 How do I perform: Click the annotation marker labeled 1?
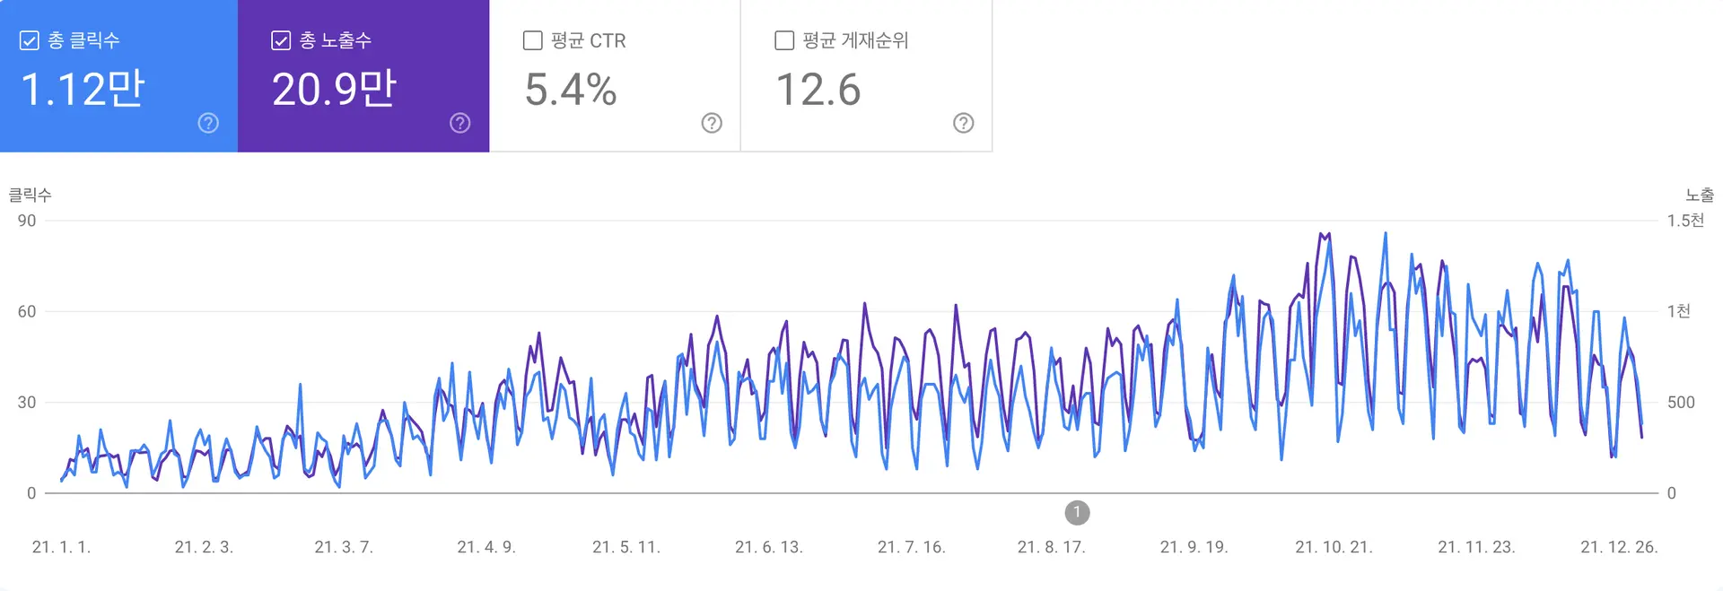click(1077, 512)
